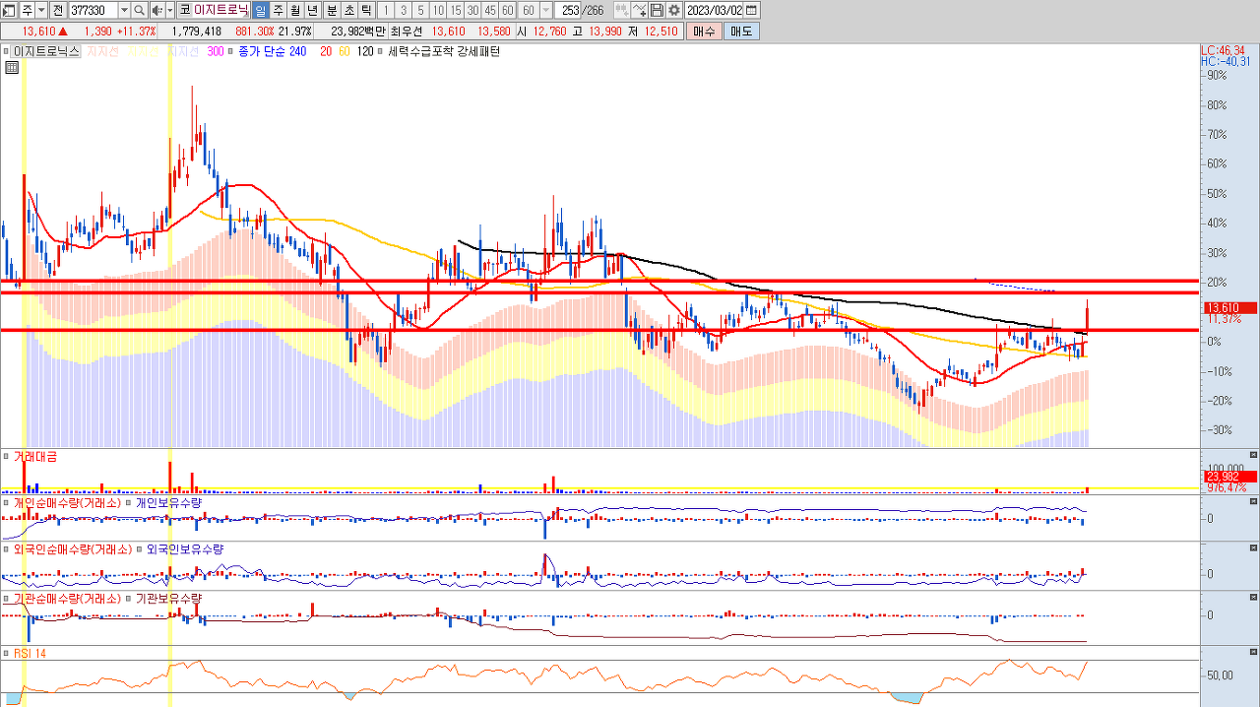Click the stock code 377330 input field
The width and height of the screenshot is (1260, 707).
tap(94, 10)
